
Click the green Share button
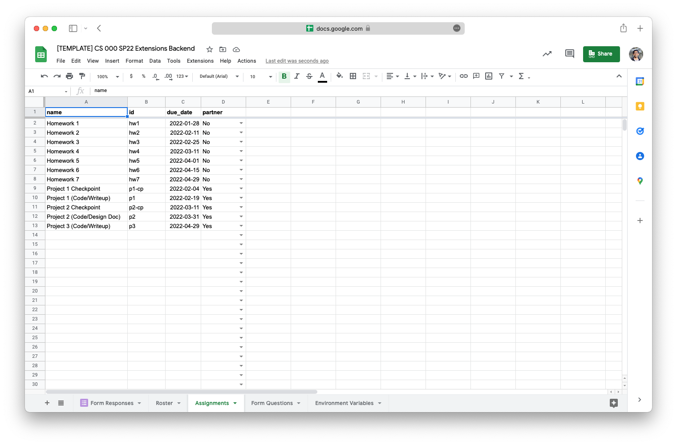point(601,54)
